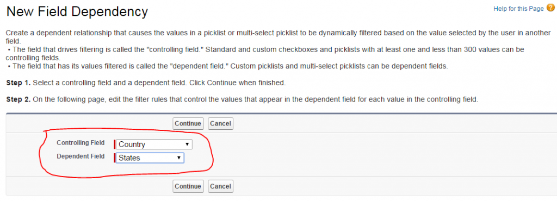Click the red required bar beside Country
The width and height of the screenshot is (557, 201).
pos(114,145)
